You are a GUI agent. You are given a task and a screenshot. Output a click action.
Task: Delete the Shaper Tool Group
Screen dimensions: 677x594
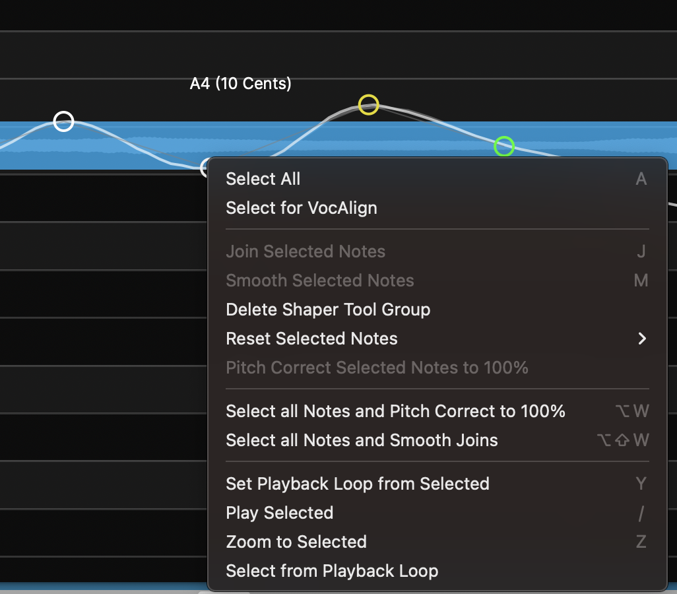click(x=328, y=310)
